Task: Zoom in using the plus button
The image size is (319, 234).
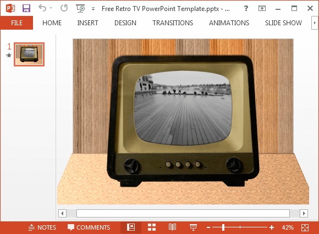Action: pyautogui.click(x=272, y=227)
